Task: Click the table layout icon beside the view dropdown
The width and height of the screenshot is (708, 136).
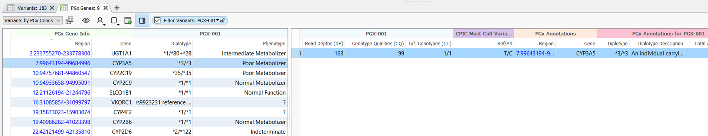Action: [69, 20]
